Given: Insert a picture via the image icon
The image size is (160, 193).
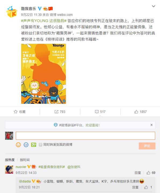Looking at the screenshot, I should coord(34,145).
